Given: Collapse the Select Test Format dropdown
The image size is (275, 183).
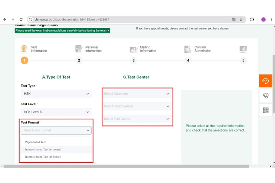Looking at the screenshot, I should click(x=56, y=130).
